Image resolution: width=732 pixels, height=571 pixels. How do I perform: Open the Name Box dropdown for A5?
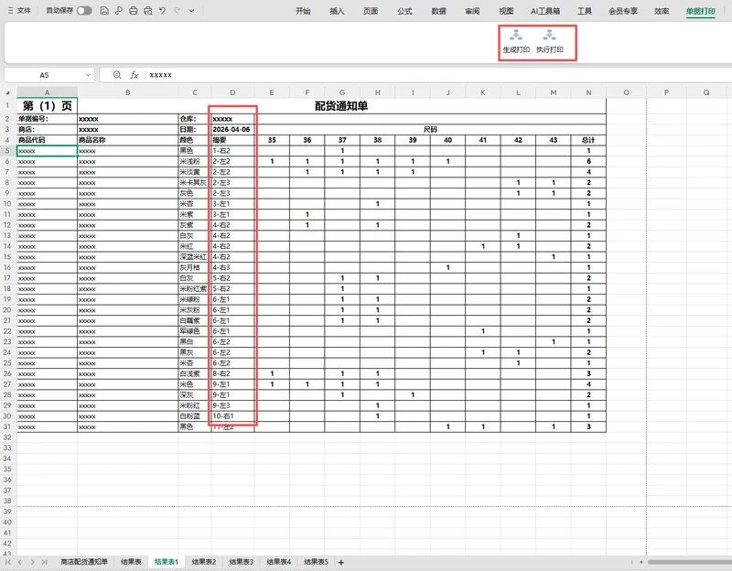click(x=88, y=75)
